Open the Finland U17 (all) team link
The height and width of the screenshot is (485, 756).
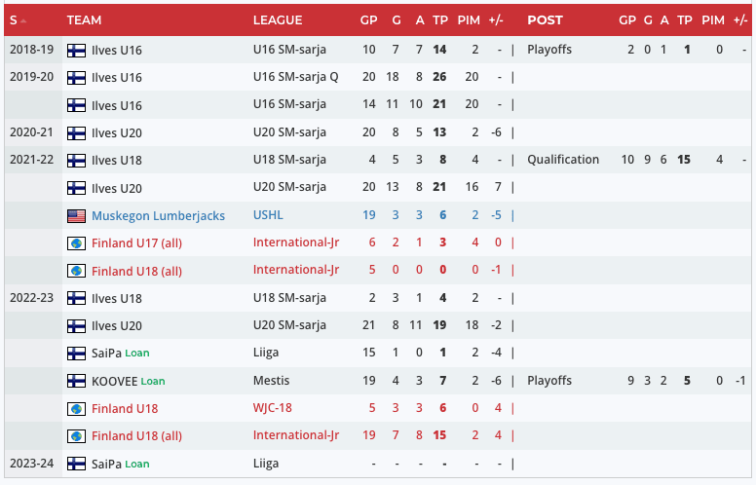(x=136, y=243)
